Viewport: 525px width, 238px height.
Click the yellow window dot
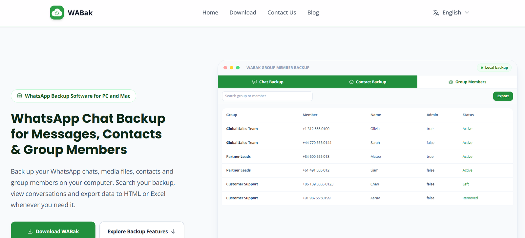tap(231, 68)
